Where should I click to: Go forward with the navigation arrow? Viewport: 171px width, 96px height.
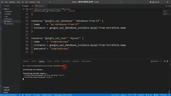53,2
